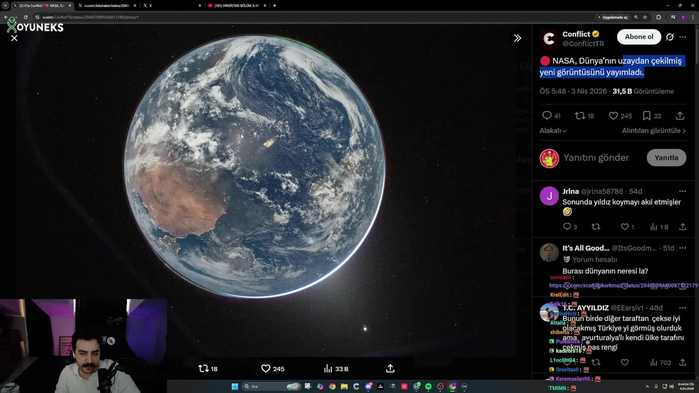Screen dimensions: 699x393
Task: Click the Uygulamada aç button in the address bar
Action: coord(612,17)
